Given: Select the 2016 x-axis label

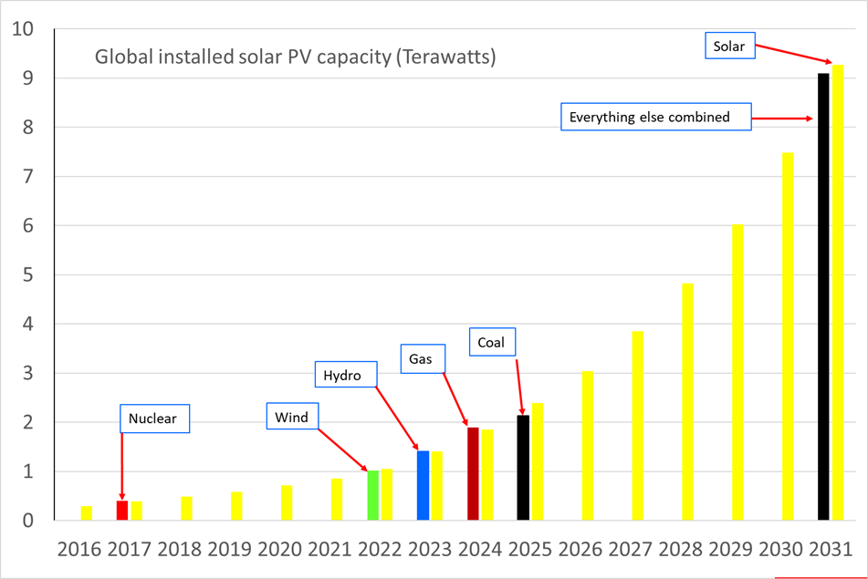Looking at the screenshot, I should coord(79,549).
